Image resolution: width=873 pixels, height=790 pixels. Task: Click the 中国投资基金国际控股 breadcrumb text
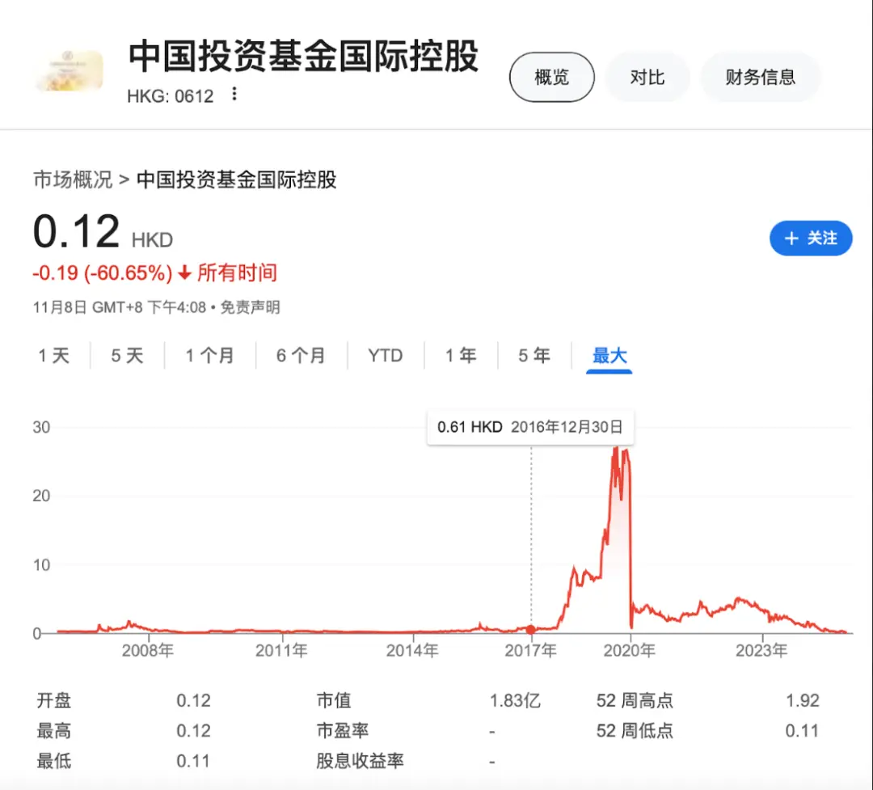coord(236,179)
